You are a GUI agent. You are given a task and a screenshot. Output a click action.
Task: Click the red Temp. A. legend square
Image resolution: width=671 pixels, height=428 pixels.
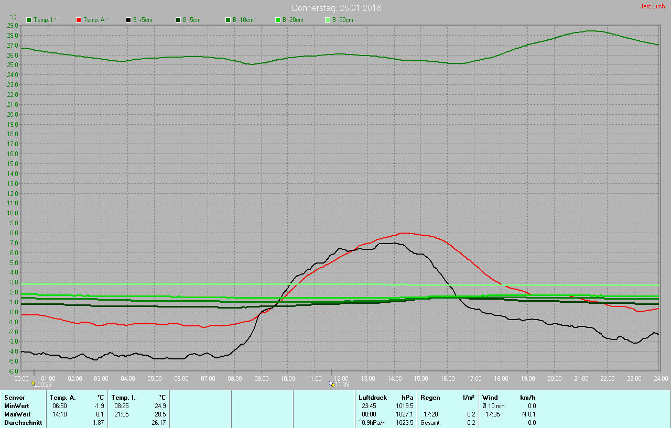point(79,20)
